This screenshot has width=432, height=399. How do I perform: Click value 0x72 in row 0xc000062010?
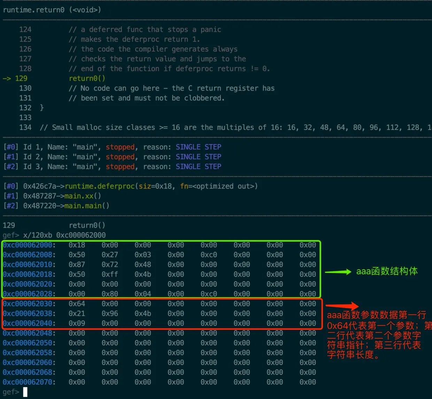pos(110,264)
